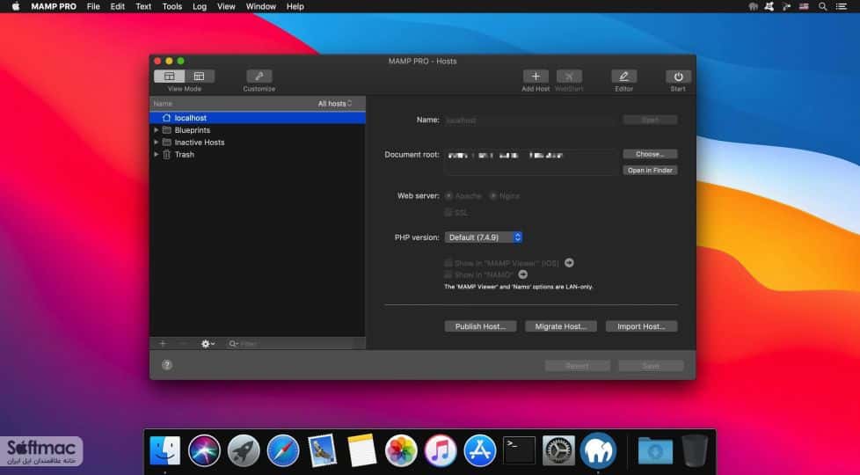
Task: Click the Start power icon
Action: point(678,77)
